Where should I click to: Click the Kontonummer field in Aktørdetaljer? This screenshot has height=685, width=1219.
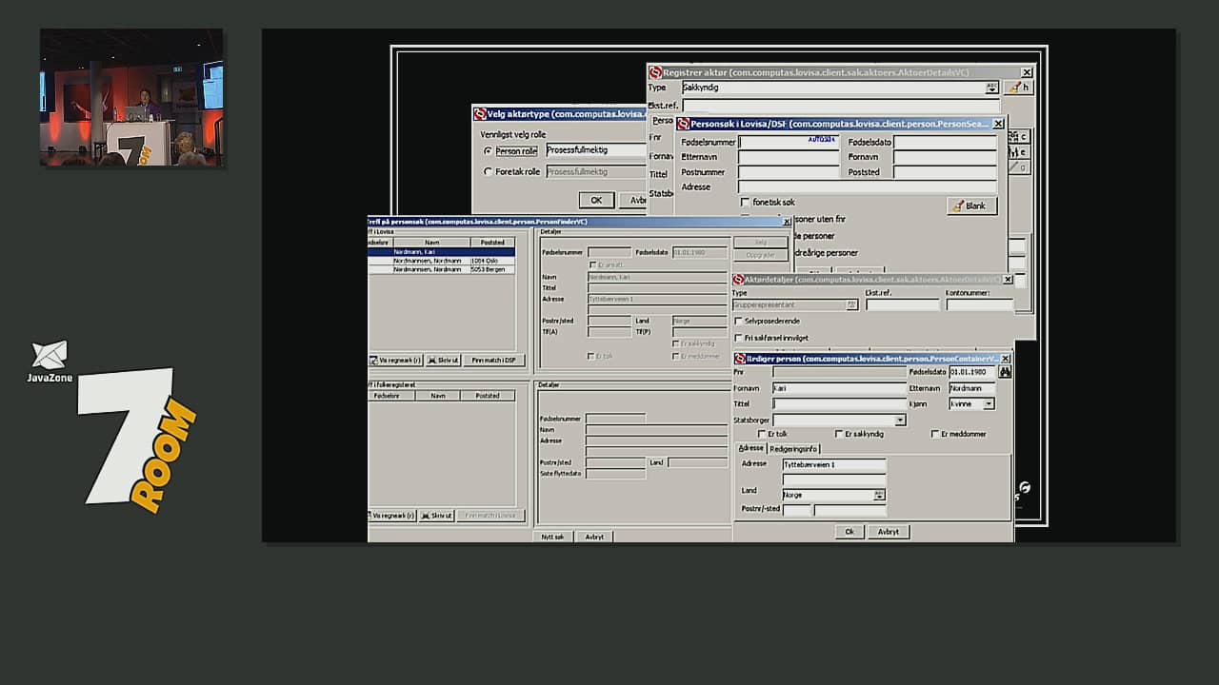click(979, 305)
